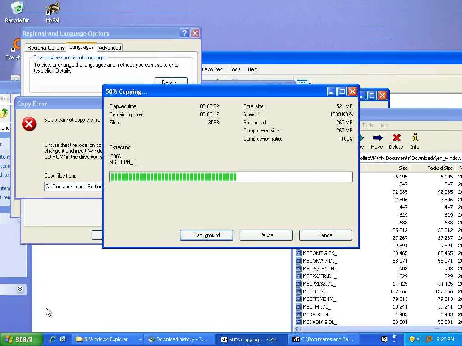Click the 7-Zip horizontal scrollbar left arrow
Image resolution: width=462 pixels, height=346 pixels.
297,328
